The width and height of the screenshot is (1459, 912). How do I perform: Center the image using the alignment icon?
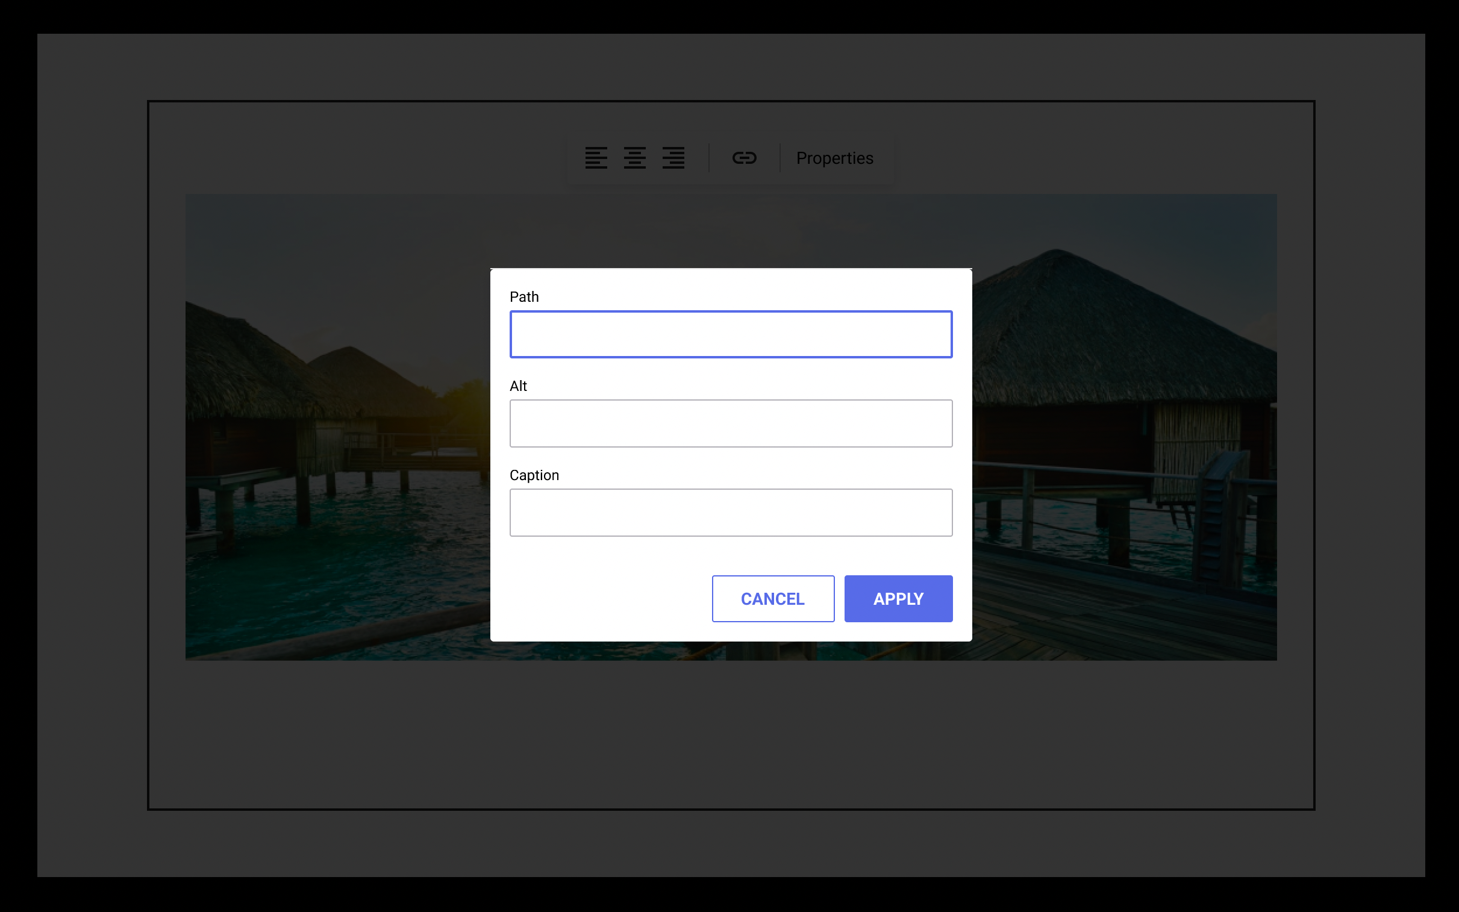click(634, 158)
